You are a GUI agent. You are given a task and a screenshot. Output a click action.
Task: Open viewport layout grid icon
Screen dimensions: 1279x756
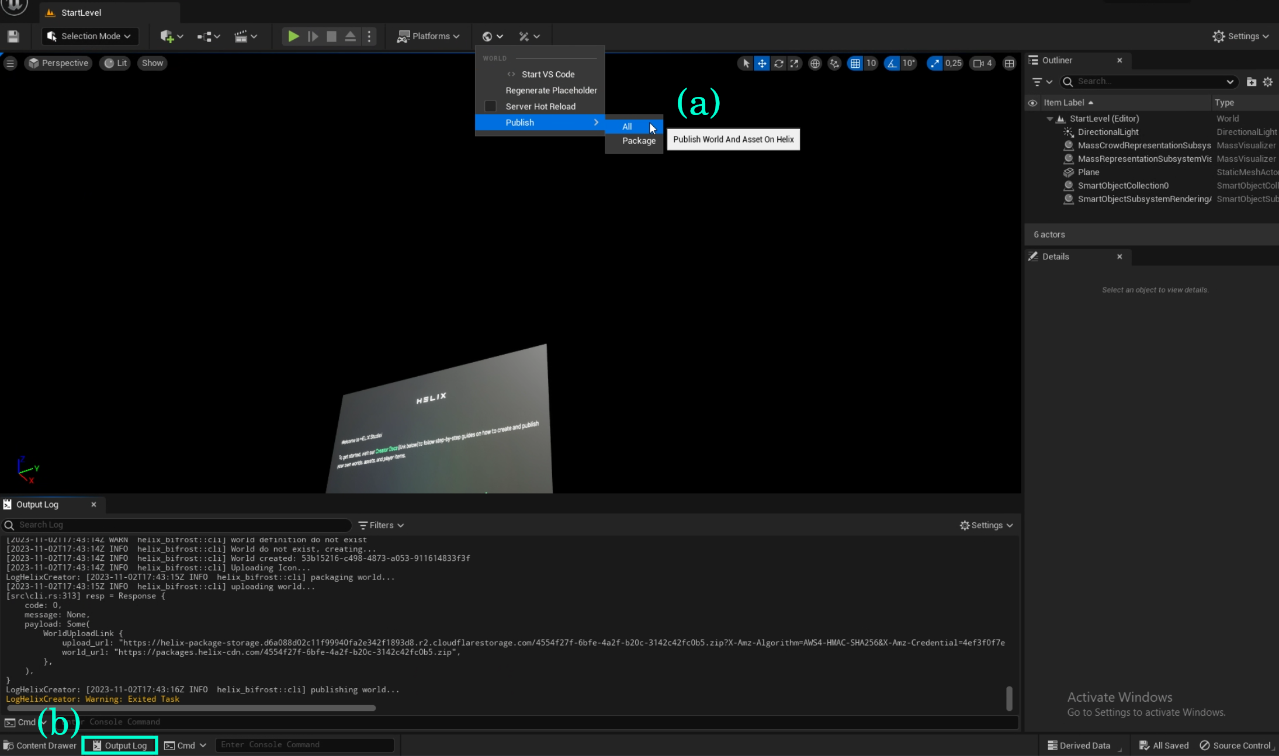1009,63
